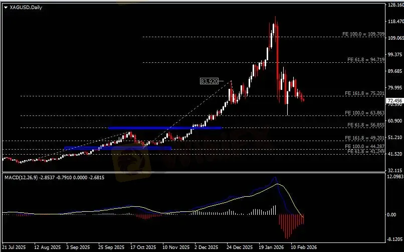The image size is (404, 252).
Task: Click the 10 Feb 2026 date label
Action: [304, 247]
